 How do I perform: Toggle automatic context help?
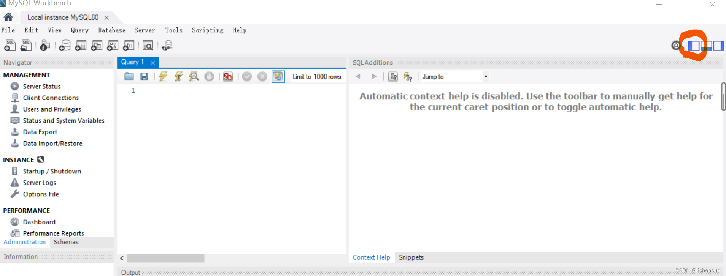coord(408,76)
